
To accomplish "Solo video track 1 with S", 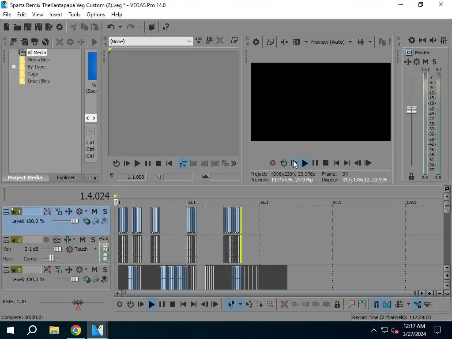I will [x=105, y=211].
